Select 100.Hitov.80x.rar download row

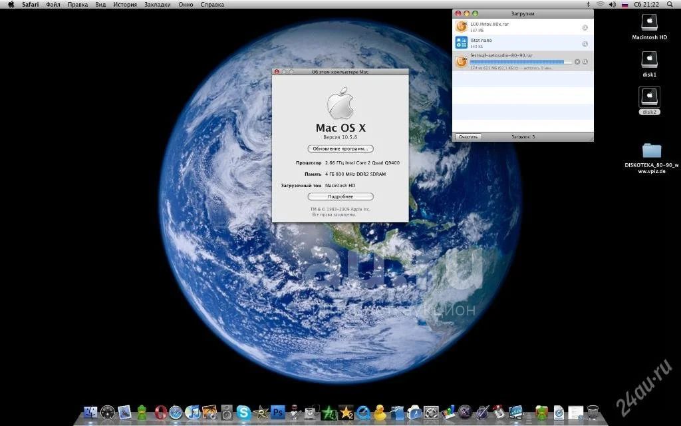click(523, 27)
